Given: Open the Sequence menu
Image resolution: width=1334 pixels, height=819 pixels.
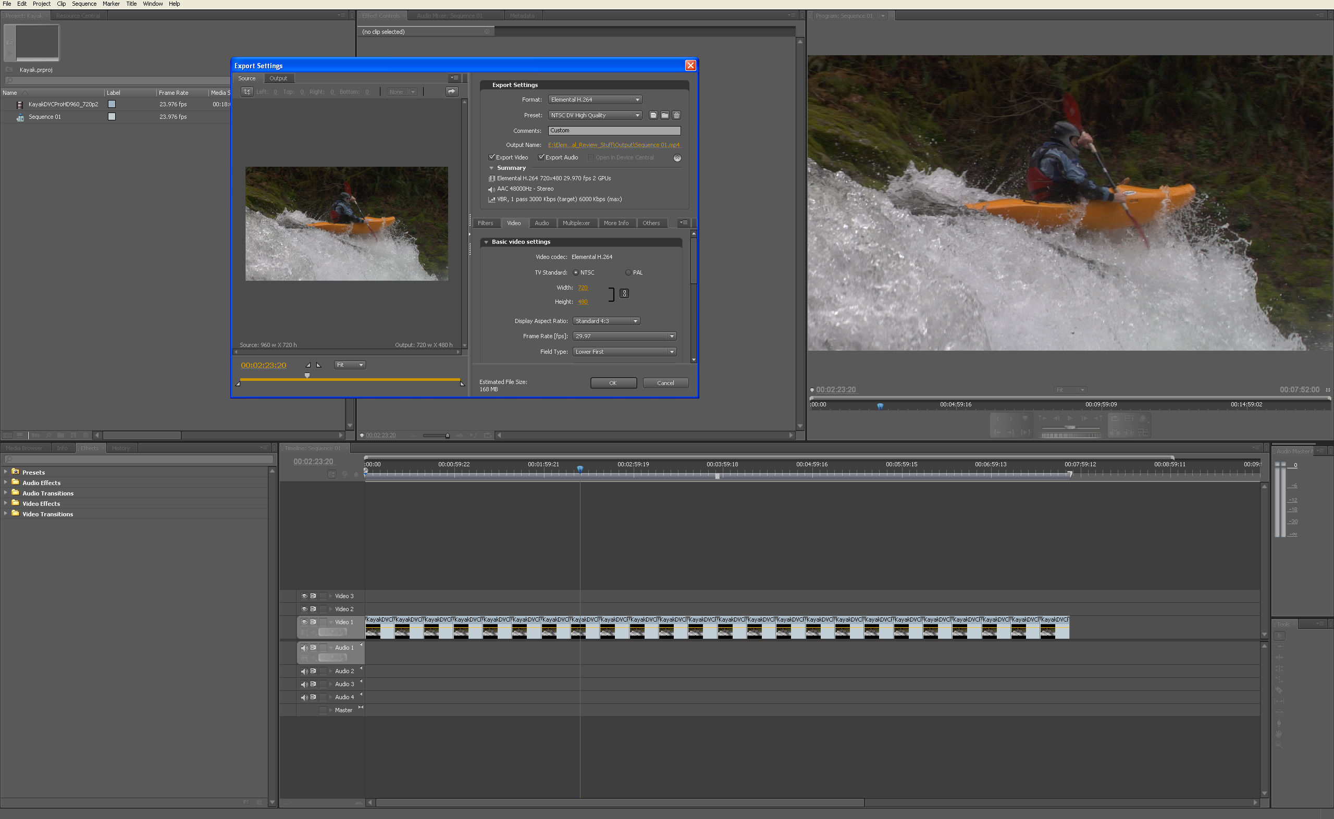Looking at the screenshot, I should (84, 4).
